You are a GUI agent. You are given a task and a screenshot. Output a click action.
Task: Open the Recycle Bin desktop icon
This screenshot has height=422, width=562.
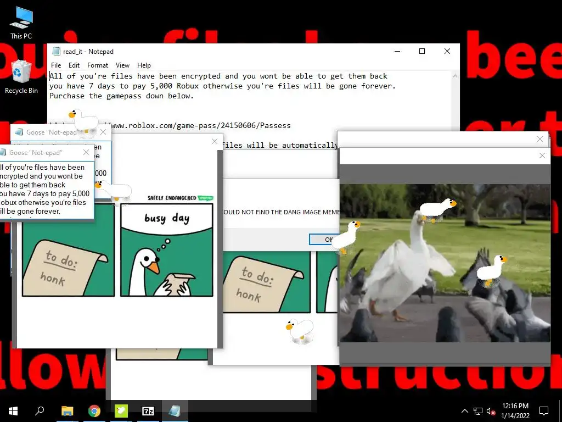point(21,77)
